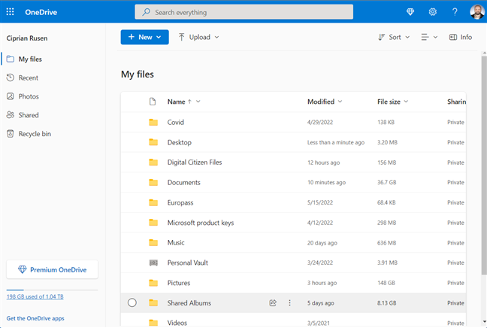Click the OneDrive title link
This screenshot has height=328, width=487.
point(41,12)
